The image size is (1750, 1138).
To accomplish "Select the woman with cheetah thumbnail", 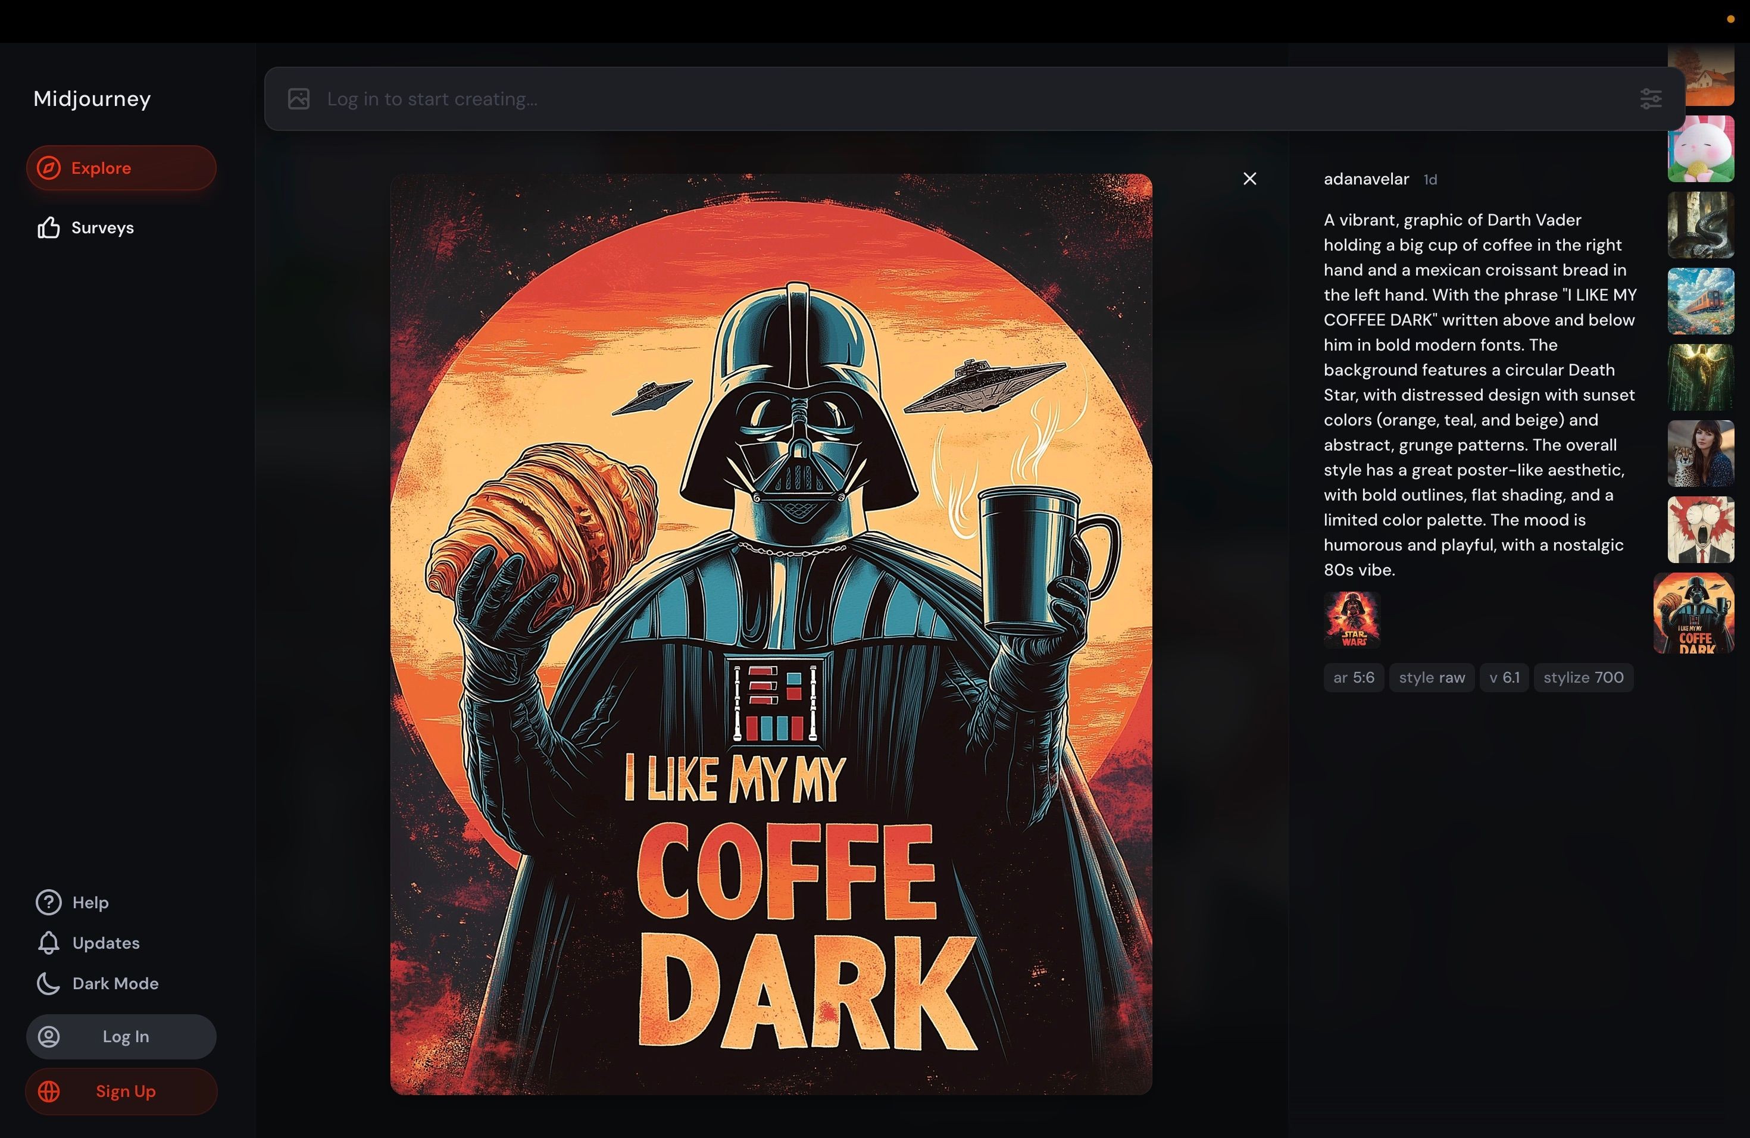I will (1701, 454).
